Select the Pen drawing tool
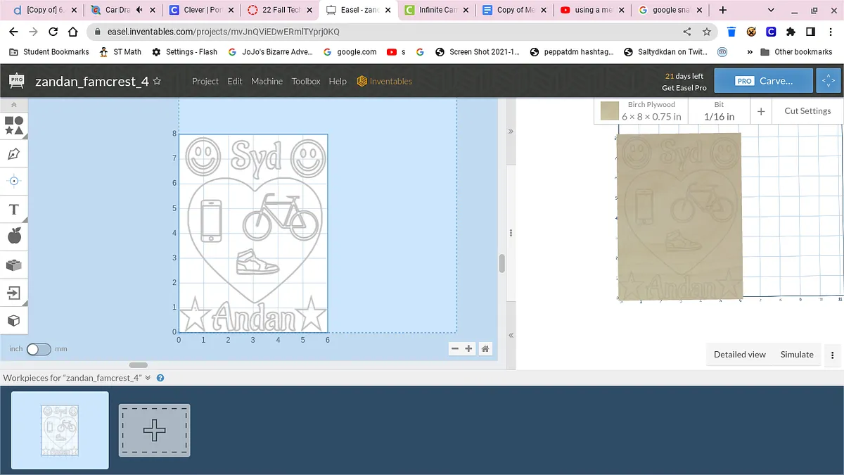This screenshot has height=475, width=844. click(13, 153)
